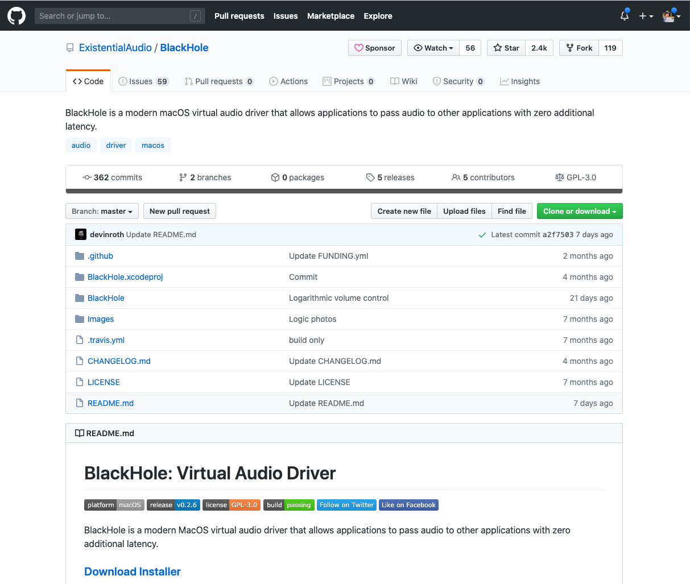Switch to the Insights tab
This screenshot has height=584, width=690.
click(520, 81)
